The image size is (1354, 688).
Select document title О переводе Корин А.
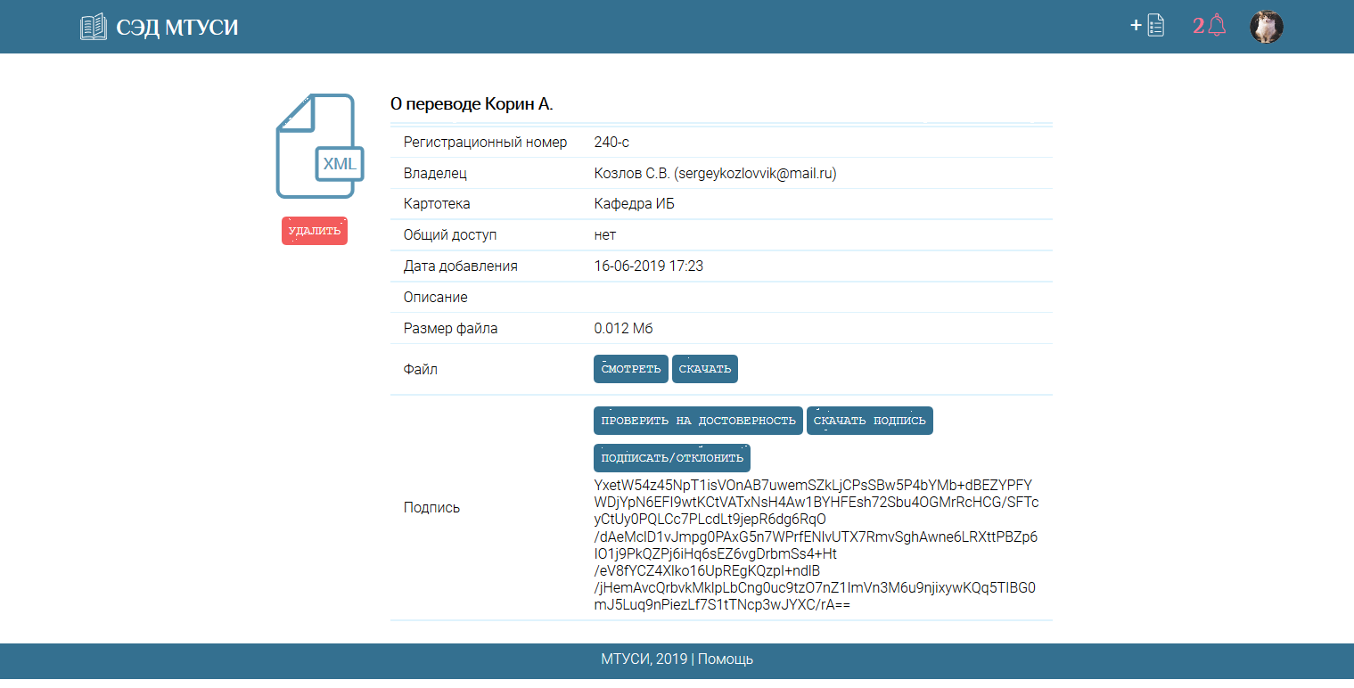pyautogui.click(x=472, y=104)
